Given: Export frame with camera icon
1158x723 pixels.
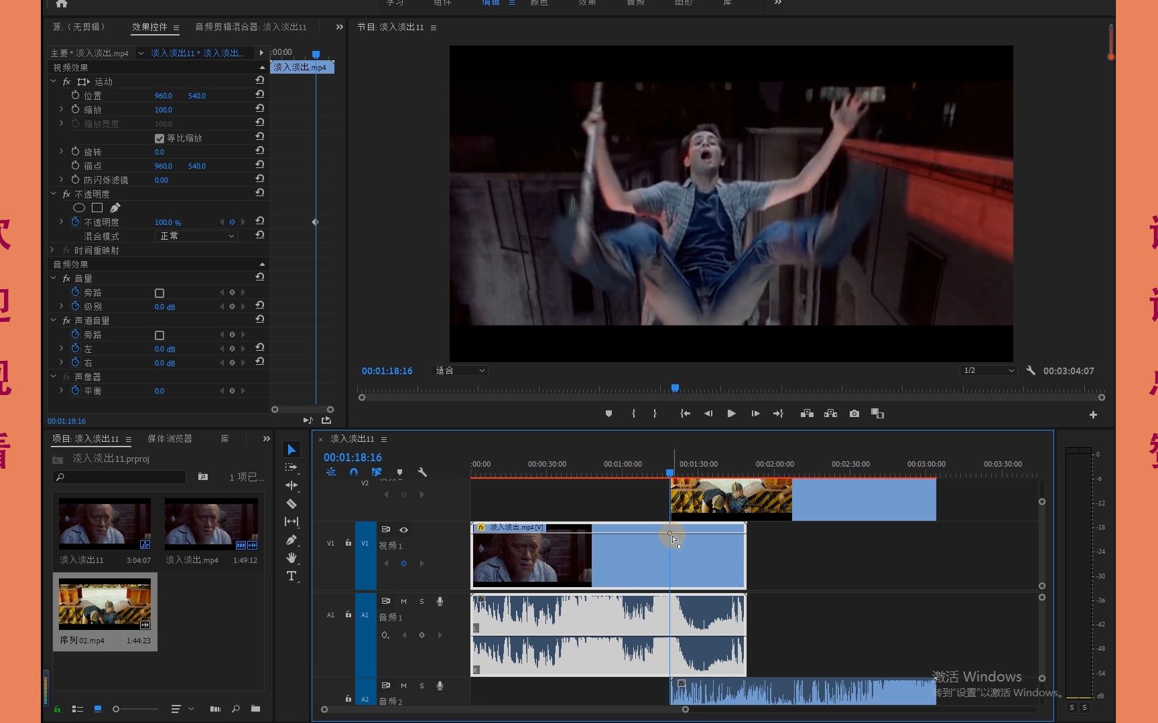Looking at the screenshot, I should (x=854, y=414).
